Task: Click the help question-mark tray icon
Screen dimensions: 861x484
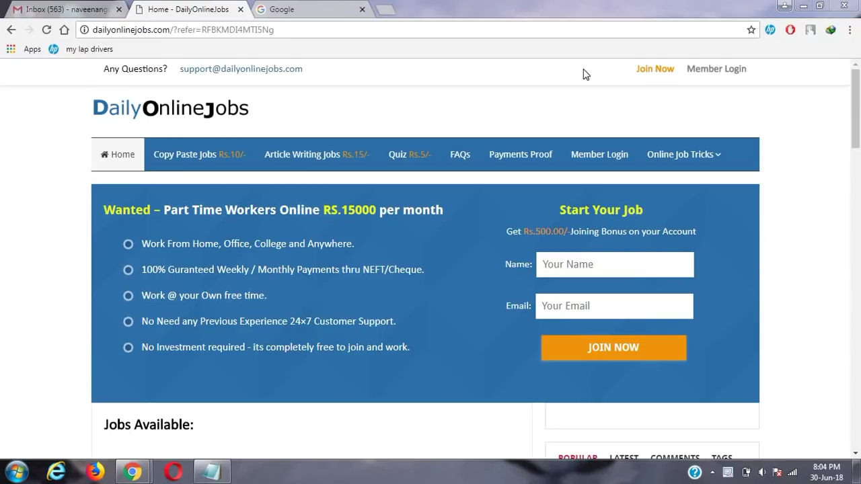Action: 695,472
